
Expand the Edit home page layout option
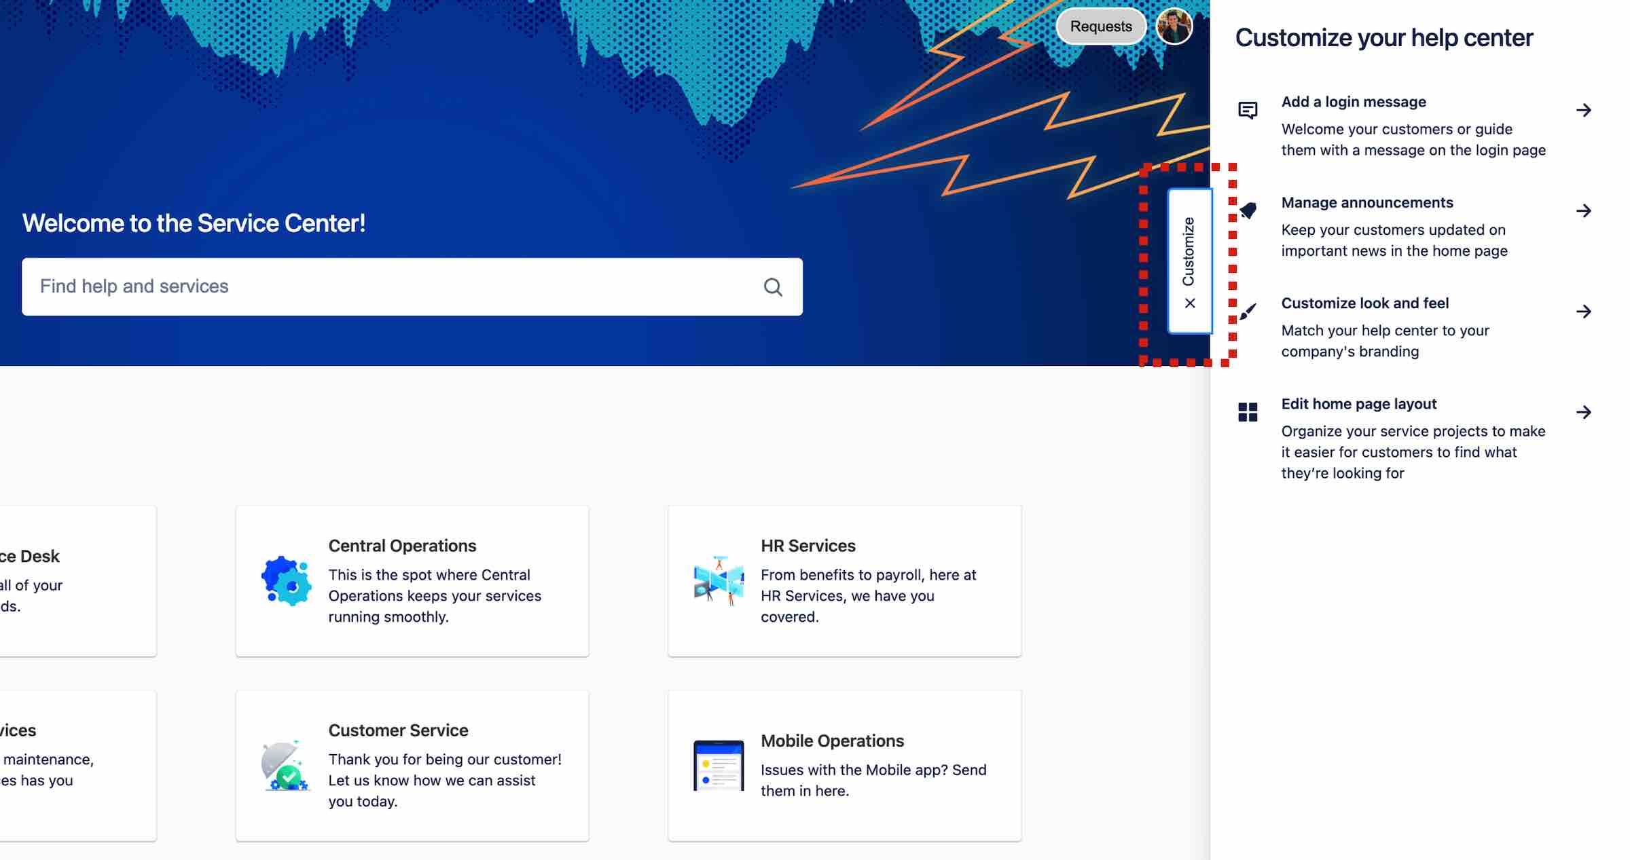1582,412
